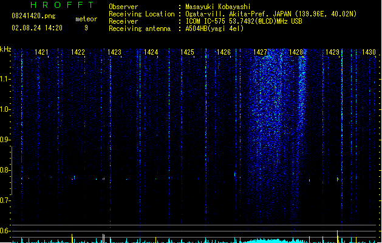Click the 1423 time marker
Viewport: 382px width, 243px height.
(114, 52)
